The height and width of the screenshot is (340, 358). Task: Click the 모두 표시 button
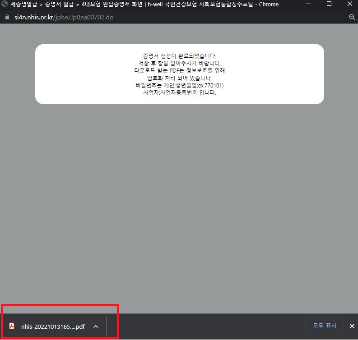point(325,326)
